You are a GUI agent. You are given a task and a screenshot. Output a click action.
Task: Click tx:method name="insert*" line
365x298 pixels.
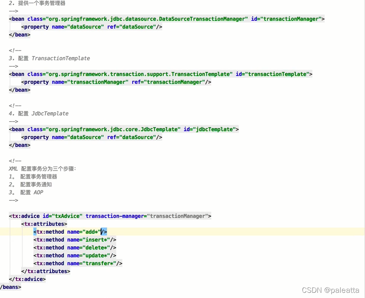75,240
